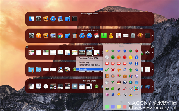Open System Preferences in Recent Applications
Viewport: 179px width, 111px height.
(31, 36)
